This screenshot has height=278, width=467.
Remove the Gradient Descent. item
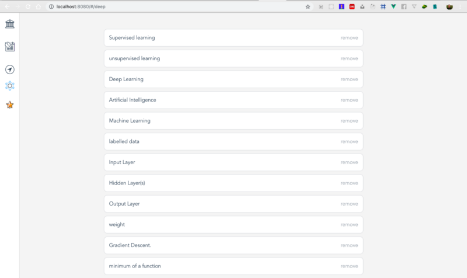[349, 245]
